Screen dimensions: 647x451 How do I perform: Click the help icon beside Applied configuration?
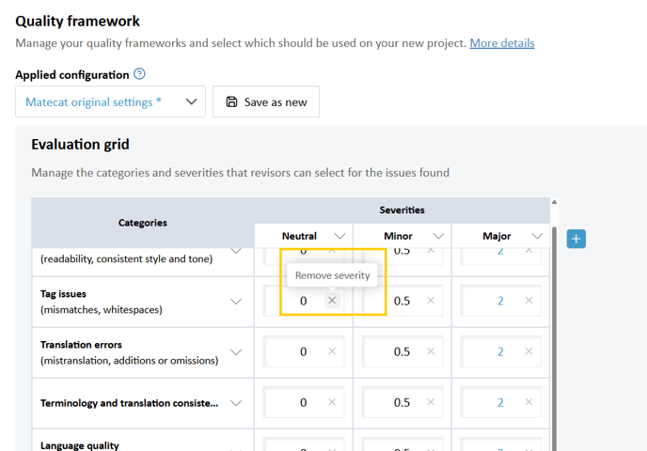tap(139, 74)
